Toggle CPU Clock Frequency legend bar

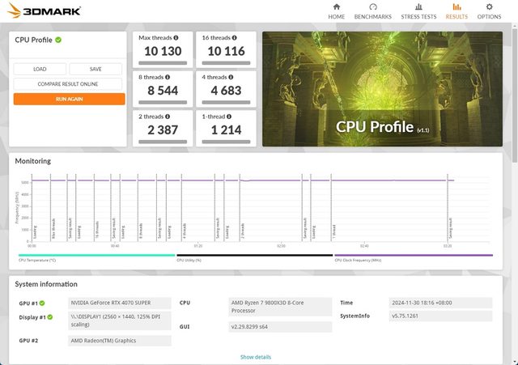[x=413, y=256]
